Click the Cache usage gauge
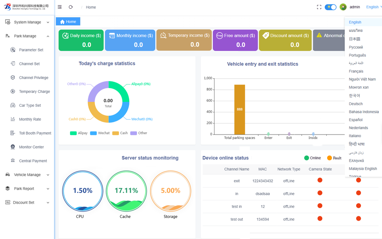382x239 pixels. tap(127, 191)
